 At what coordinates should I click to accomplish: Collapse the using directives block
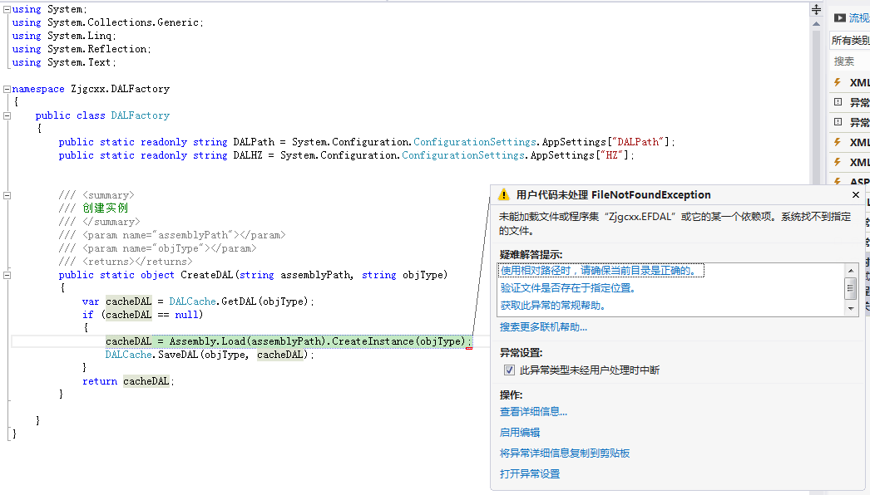(7, 9)
